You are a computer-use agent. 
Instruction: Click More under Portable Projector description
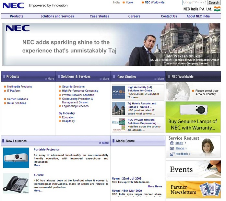(38, 165)
